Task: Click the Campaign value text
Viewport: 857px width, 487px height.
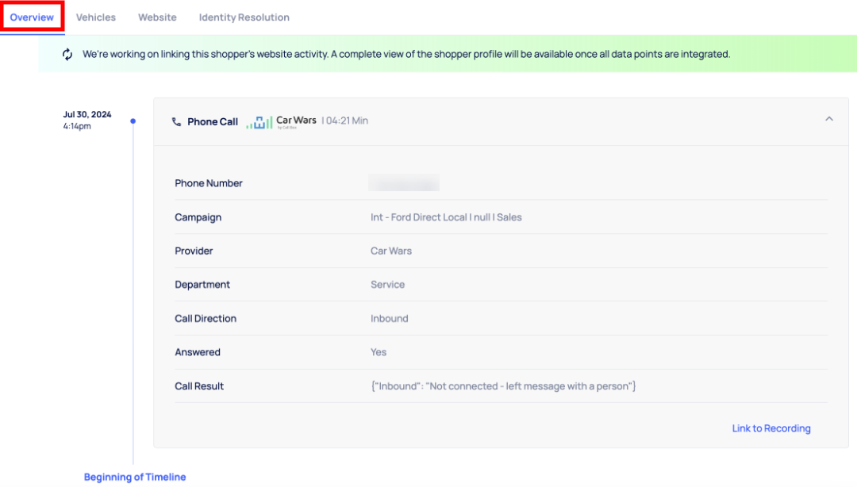Action: (x=446, y=217)
